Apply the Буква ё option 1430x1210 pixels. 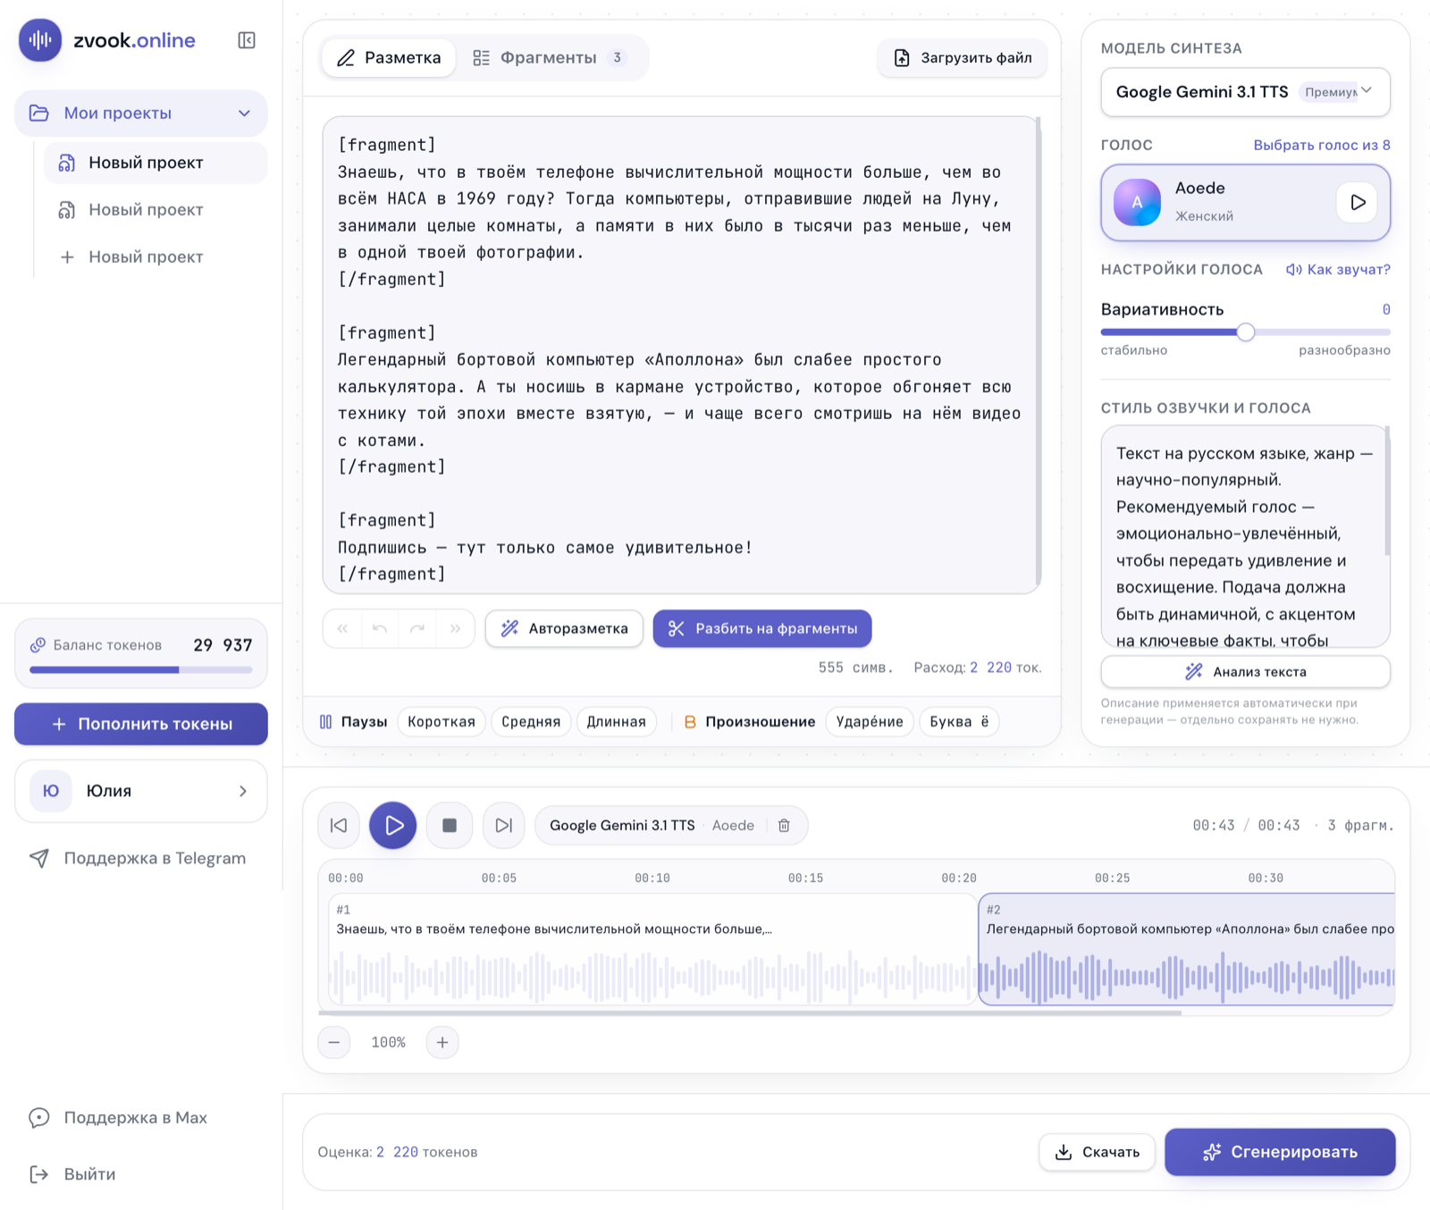959,722
